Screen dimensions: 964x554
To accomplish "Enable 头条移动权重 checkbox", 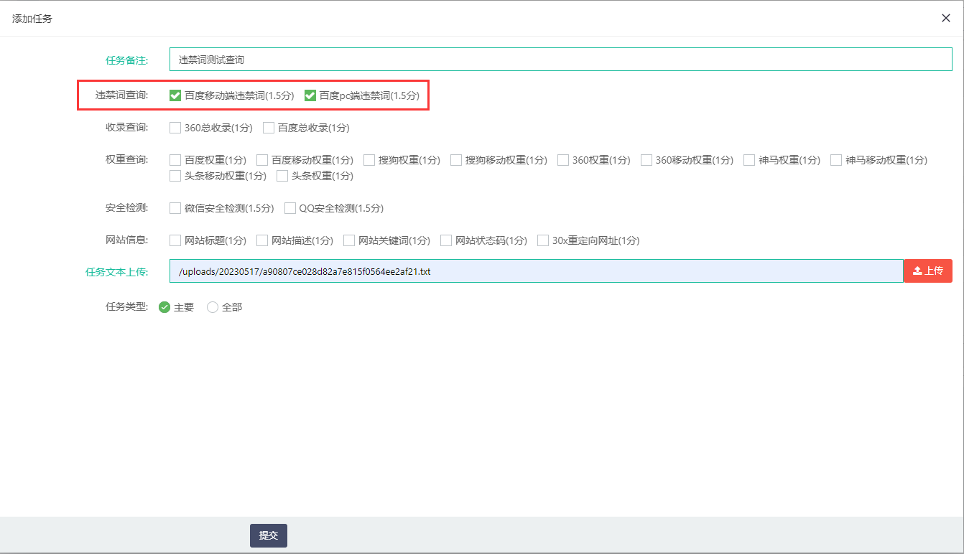I will (x=175, y=176).
